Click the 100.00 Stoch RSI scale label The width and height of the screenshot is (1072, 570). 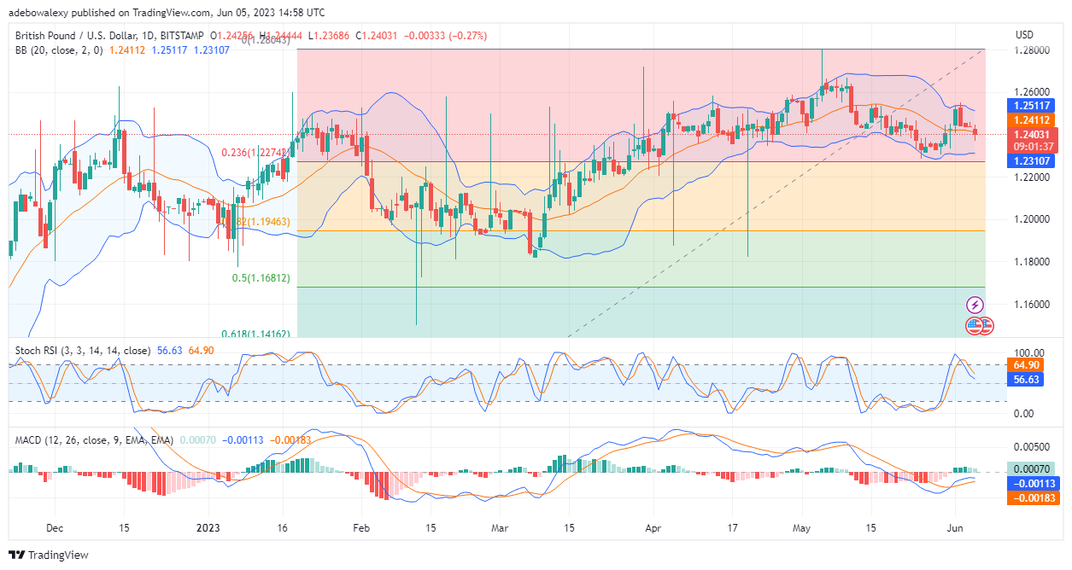coord(1028,352)
